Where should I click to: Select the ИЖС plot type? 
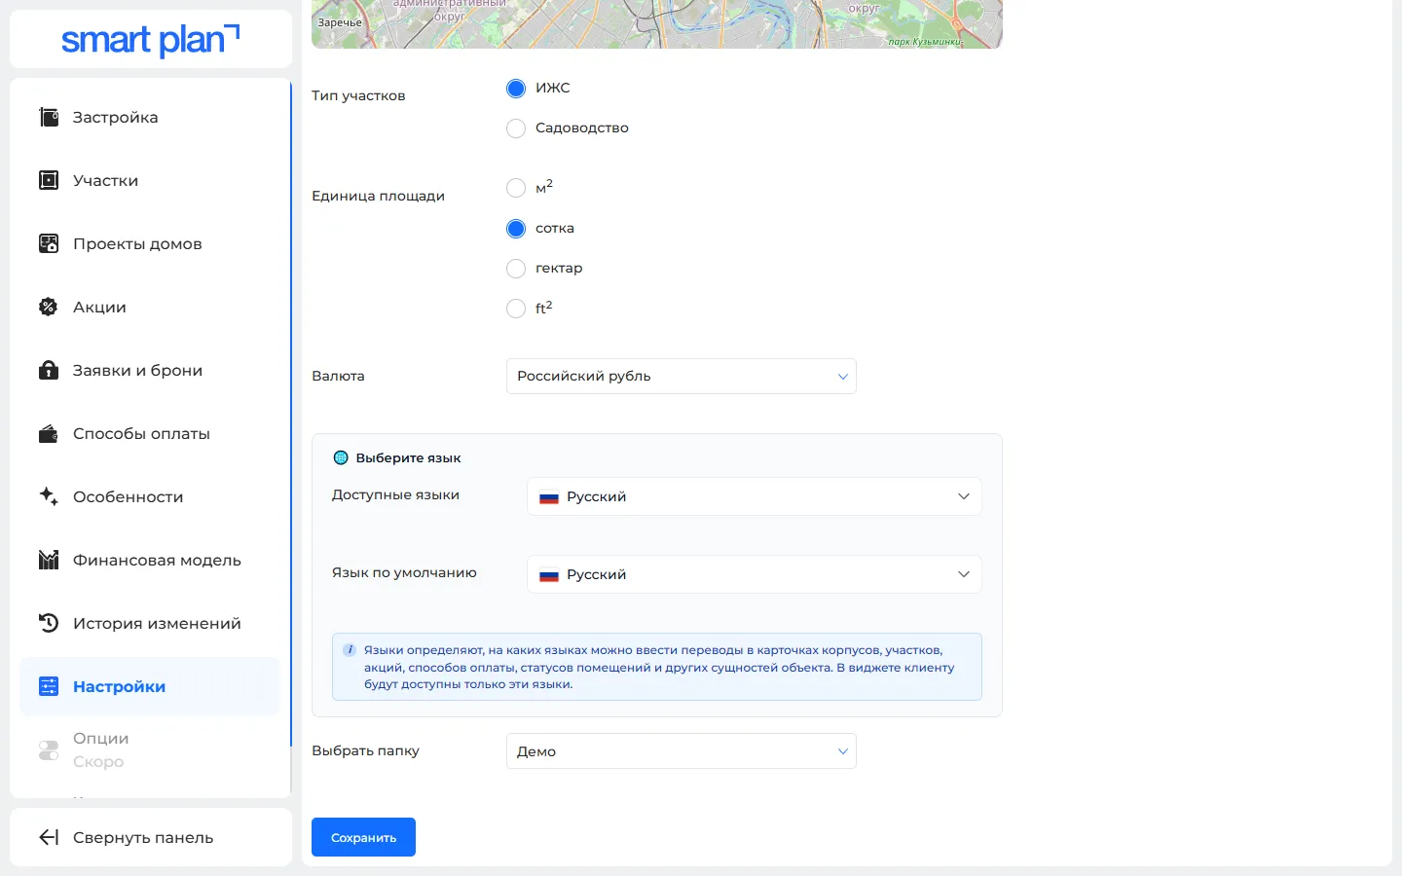coord(516,89)
